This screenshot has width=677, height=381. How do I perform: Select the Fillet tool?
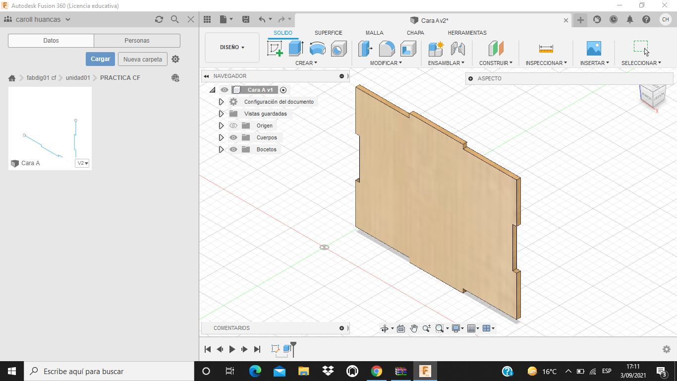(x=387, y=49)
